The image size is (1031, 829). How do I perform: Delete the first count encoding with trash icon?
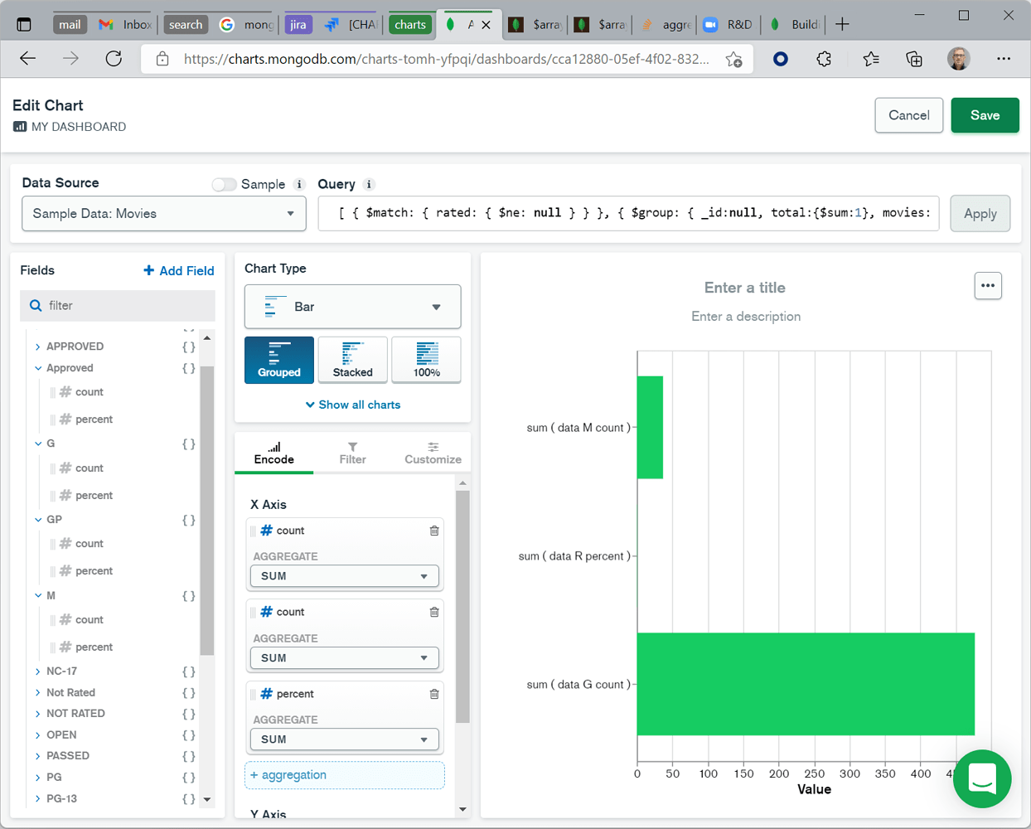click(434, 530)
